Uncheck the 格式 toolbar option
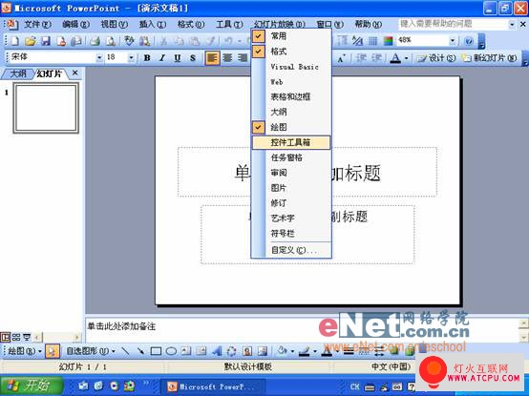This screenshot has width=529, height=396. click(x=290, y=52)
